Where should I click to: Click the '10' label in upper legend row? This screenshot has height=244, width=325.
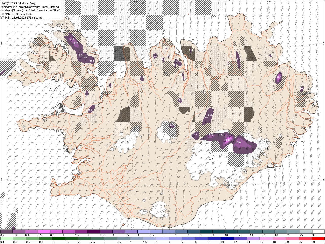226,235
